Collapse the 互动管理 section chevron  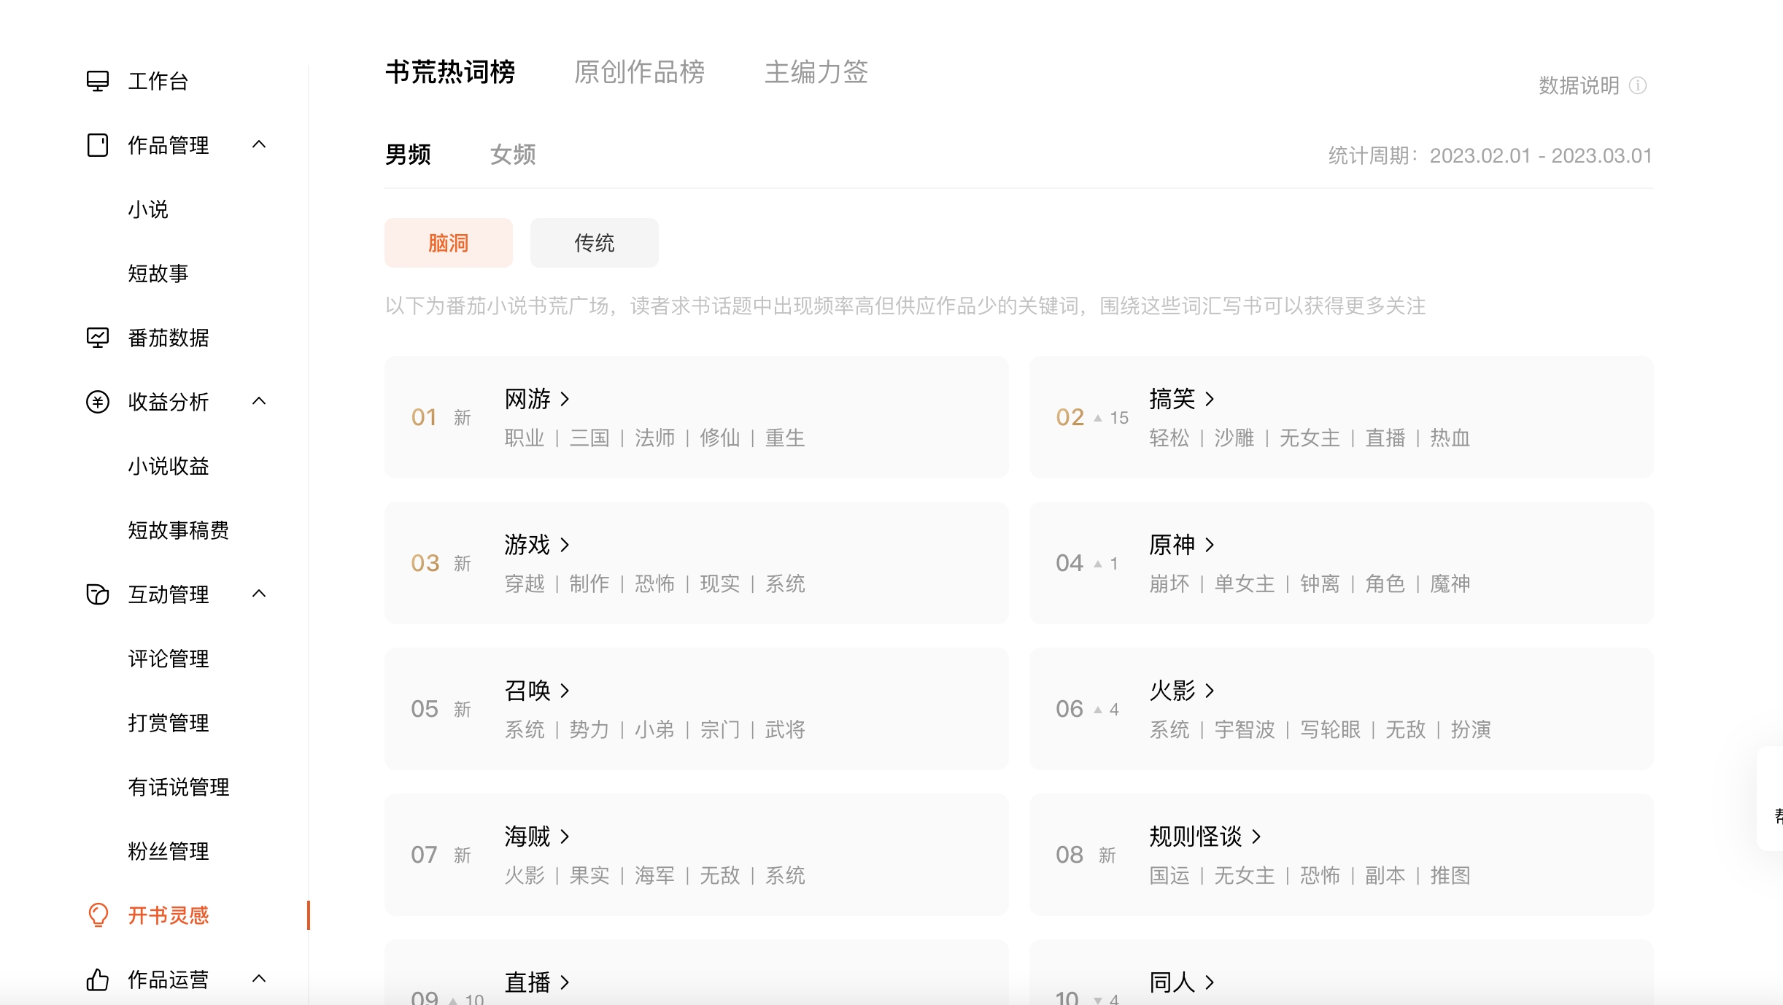pyautogui.click(x=259, y=594)
